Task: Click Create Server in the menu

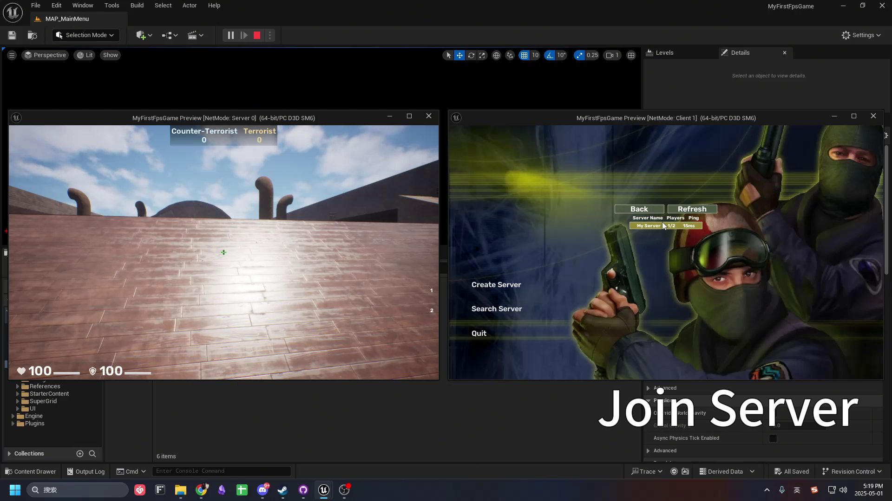Action: (496, 285)
